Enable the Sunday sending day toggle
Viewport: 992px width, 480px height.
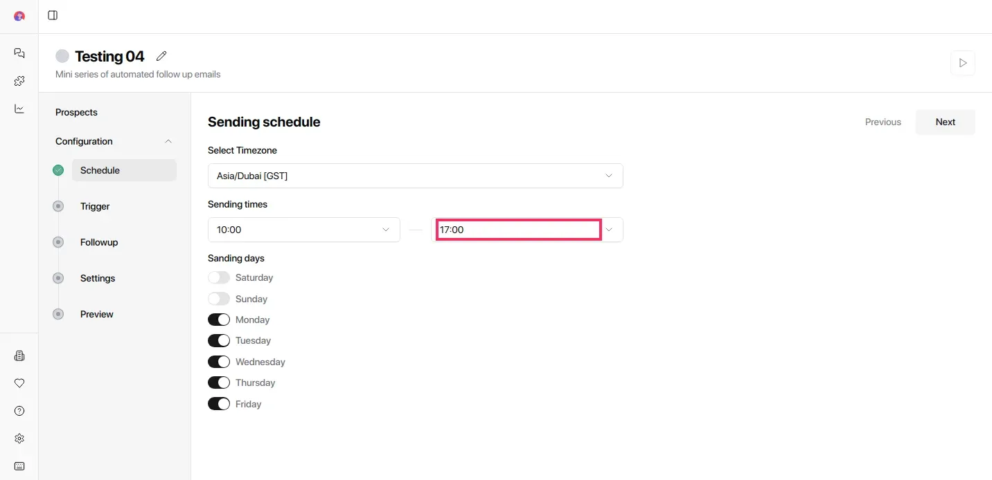(x=219, y=299)
